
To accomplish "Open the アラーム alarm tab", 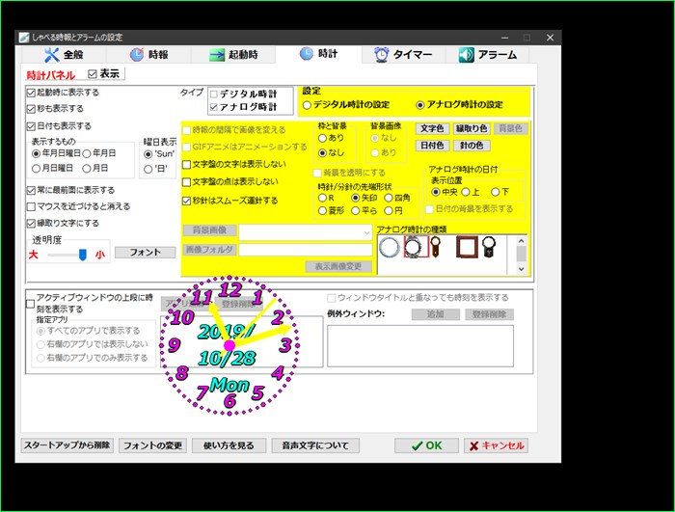I will point(488,55).
